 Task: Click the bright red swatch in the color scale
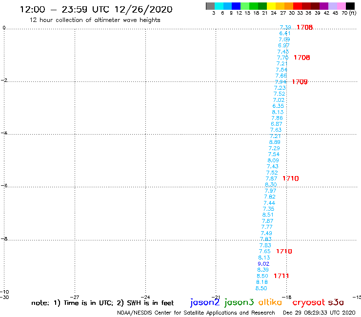click(x=298, y=6)
